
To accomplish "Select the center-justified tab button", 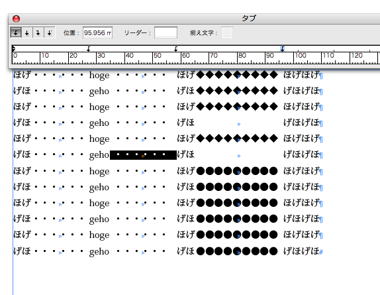I will coord(27,32).
